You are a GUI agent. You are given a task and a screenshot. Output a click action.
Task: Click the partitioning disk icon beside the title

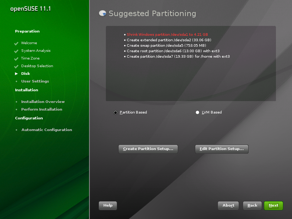click(x=103, y=13)
